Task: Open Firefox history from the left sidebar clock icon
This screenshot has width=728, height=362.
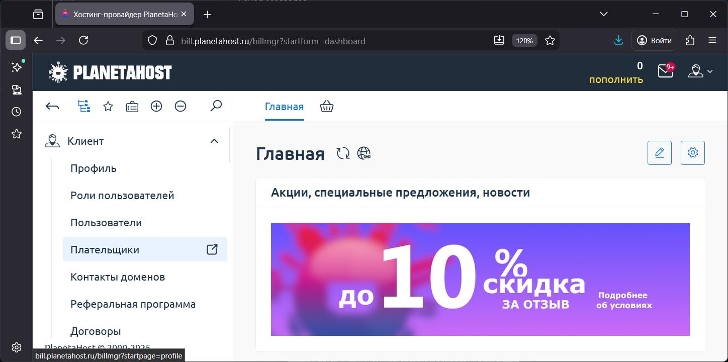Action: 16,112
